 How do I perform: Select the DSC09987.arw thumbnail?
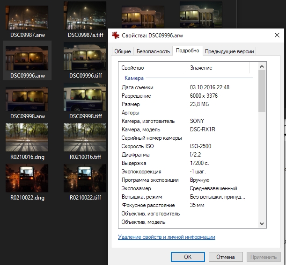[x=27, y=18]
